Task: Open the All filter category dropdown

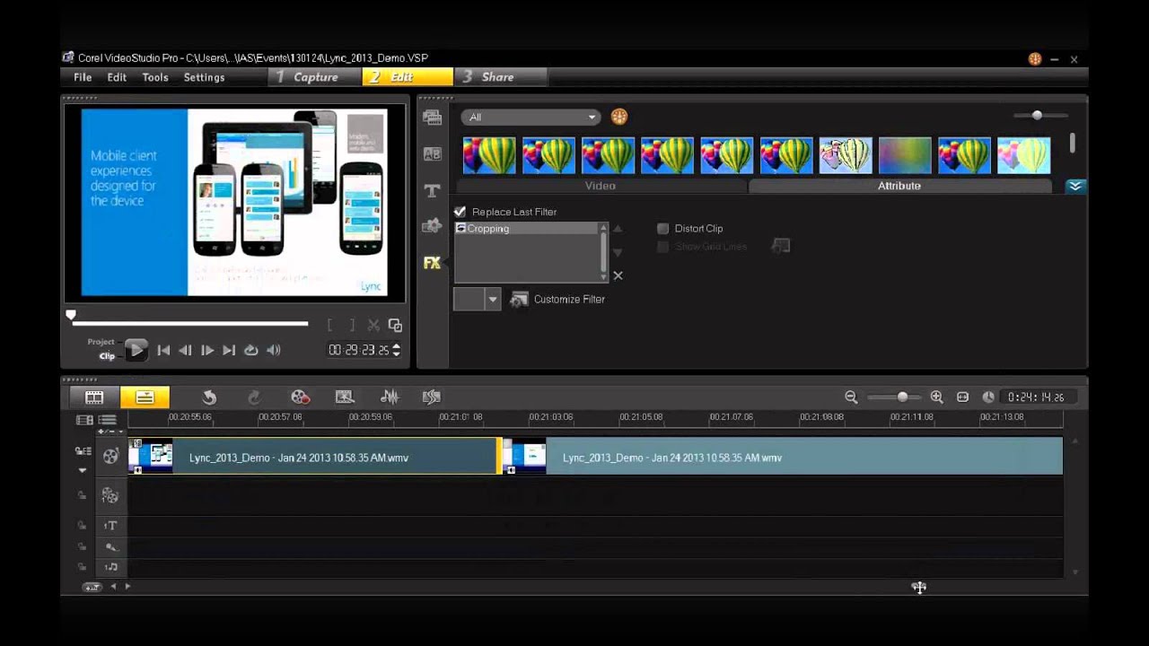Action: 531,117
